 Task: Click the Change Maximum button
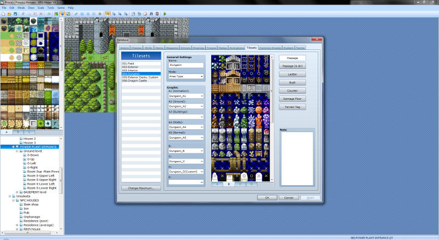(x=141, y=188)
